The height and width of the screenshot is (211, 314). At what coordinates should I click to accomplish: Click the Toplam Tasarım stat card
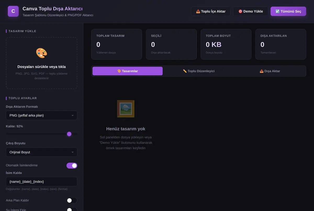(x=117, y=44)
